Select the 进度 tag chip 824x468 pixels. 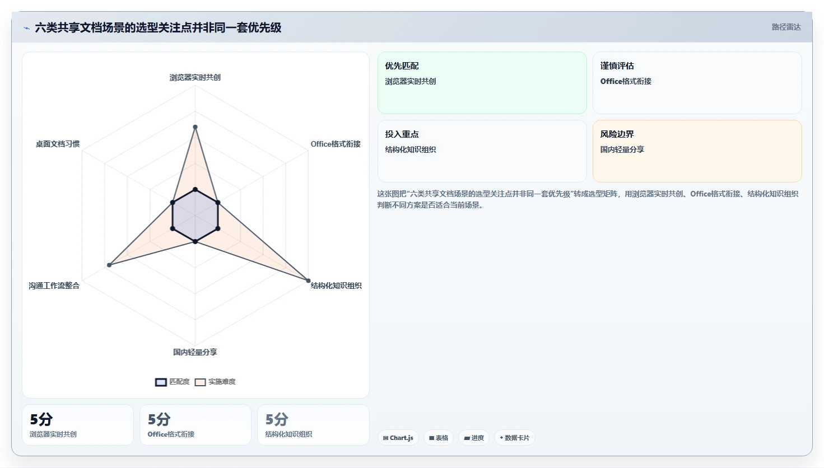474,438
